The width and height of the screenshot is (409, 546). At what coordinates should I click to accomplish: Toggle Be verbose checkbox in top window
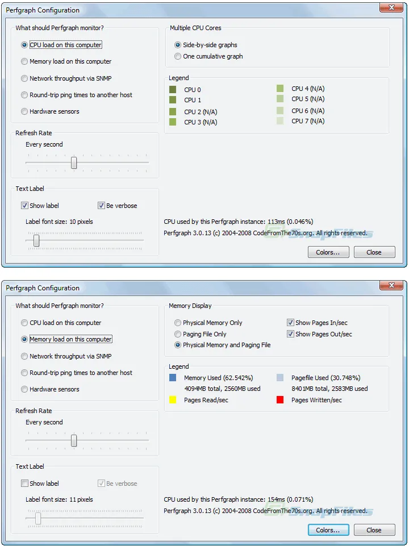101,206
